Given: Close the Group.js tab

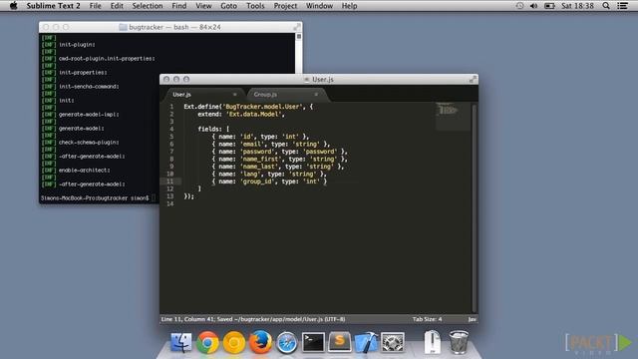Looking at the screenshot, I should click(316, 95).
